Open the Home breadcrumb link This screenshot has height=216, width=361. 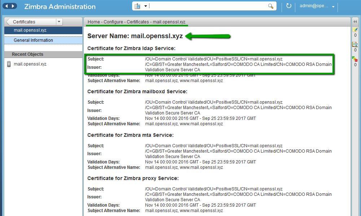pyautogui.click(x=93, y=22)
